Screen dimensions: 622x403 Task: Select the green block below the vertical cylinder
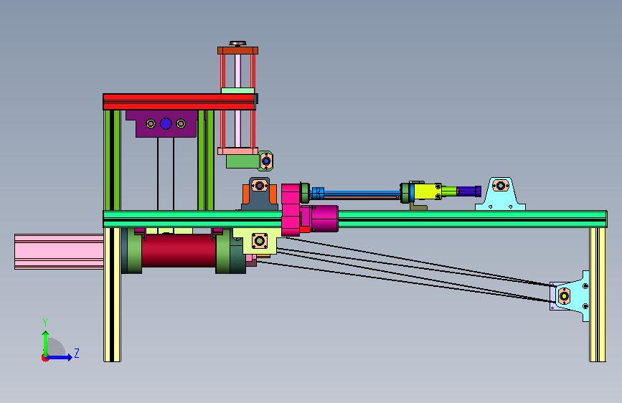[x=242, y=161]
